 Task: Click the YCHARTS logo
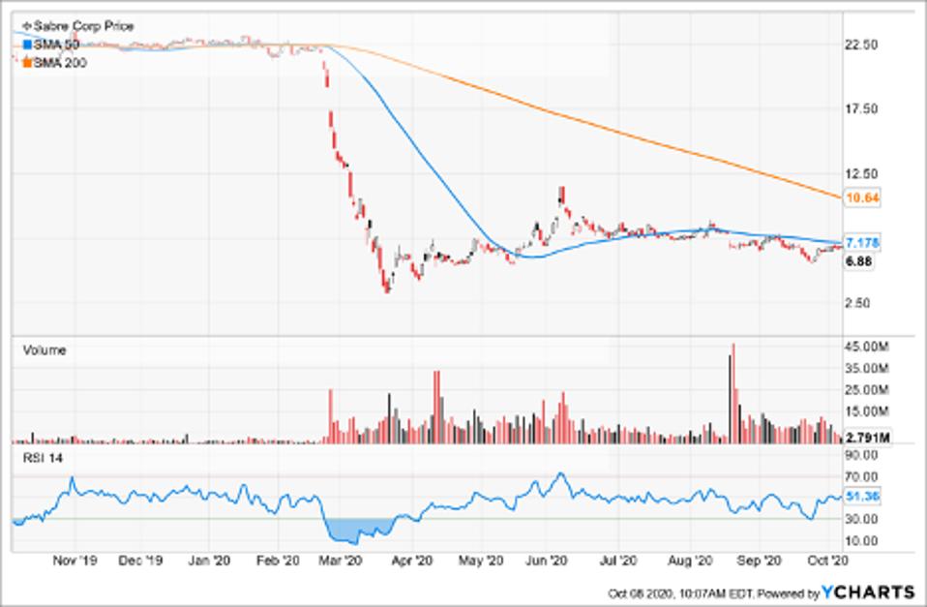point(868,592)
